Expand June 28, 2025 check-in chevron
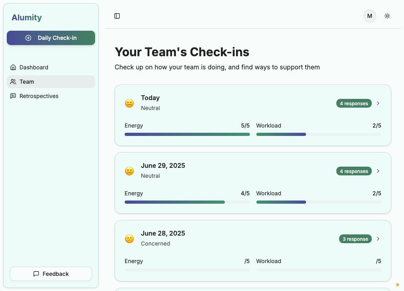 378,239
